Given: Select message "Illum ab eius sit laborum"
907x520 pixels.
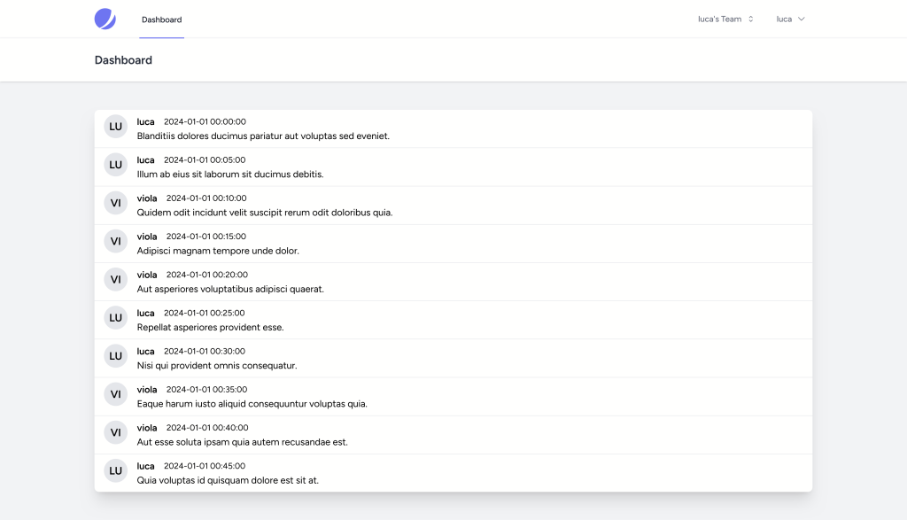Looking at the screenshot, I should point(230,175).
